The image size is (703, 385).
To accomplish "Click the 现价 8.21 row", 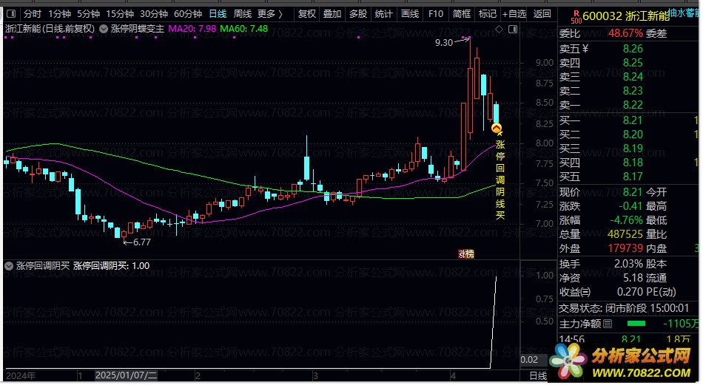I will tap(601, 192).
